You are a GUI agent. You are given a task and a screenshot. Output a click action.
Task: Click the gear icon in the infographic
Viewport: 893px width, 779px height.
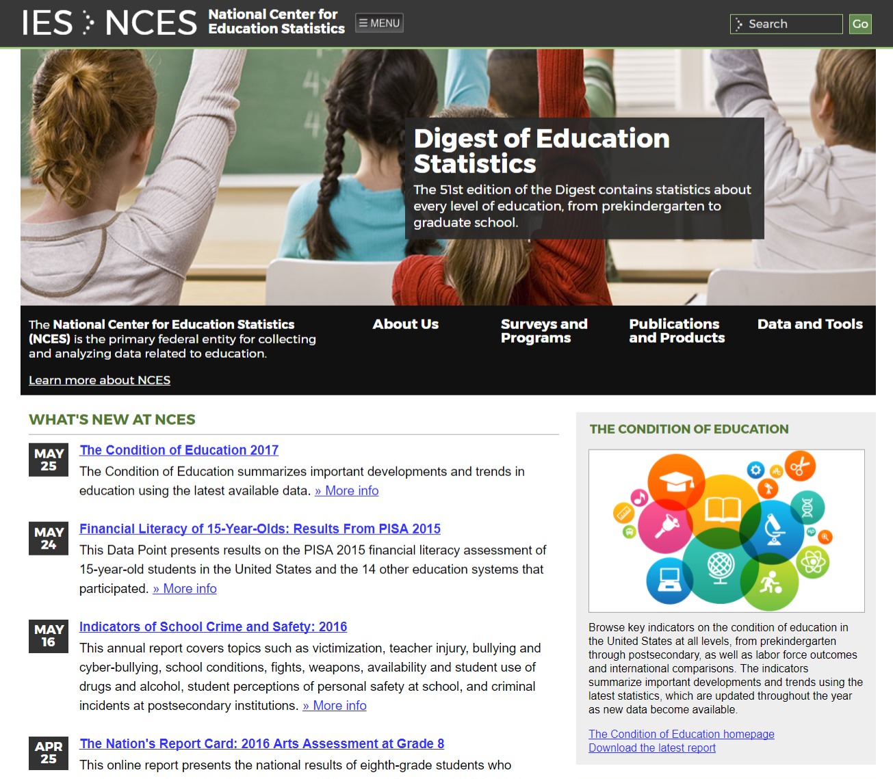coord(755,469)
